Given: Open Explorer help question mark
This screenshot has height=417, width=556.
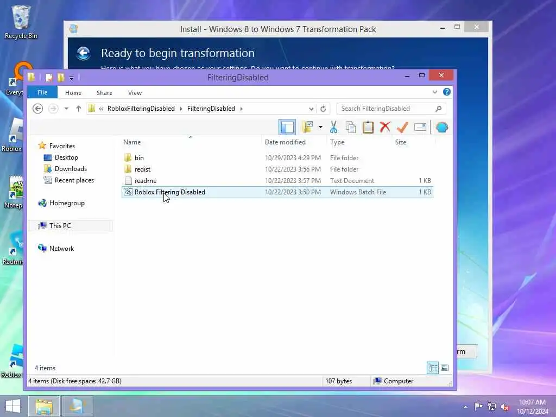Looking at the screenshot, I should [x=447, y=92].
